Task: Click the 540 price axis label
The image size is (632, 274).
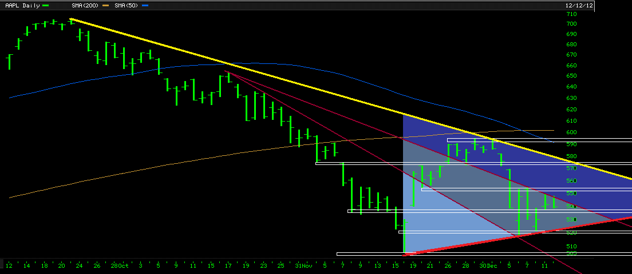Action: pos(571,207)
